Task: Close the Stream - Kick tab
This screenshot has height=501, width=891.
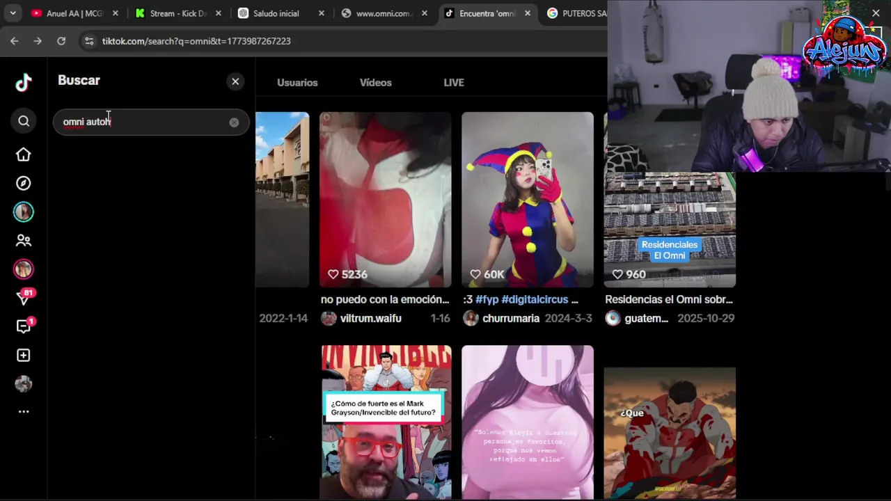Action: point(219,13)
